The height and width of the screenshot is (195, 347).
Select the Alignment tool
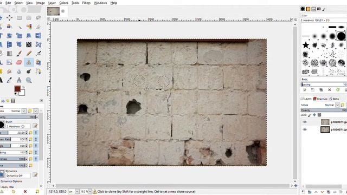pyautogui.click(x=9, y=18)
